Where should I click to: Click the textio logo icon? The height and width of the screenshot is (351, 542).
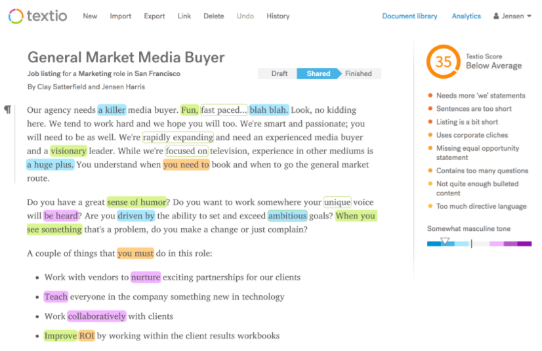click(x=16, y=16)
